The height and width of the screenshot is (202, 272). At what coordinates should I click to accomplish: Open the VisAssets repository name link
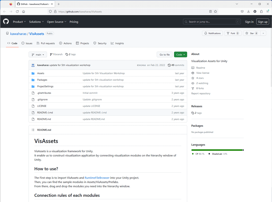click(37, 34)
